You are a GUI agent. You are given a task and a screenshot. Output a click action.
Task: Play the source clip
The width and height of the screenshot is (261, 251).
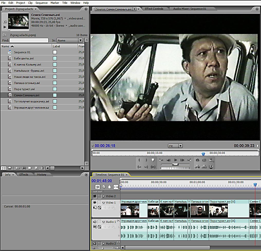click(x=175, y=160)
